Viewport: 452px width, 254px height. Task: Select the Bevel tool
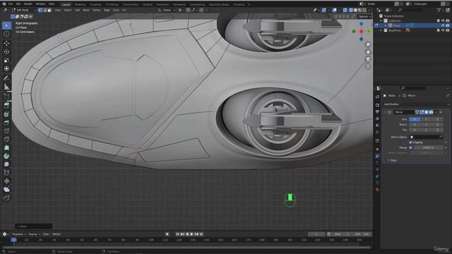(6, 123)
